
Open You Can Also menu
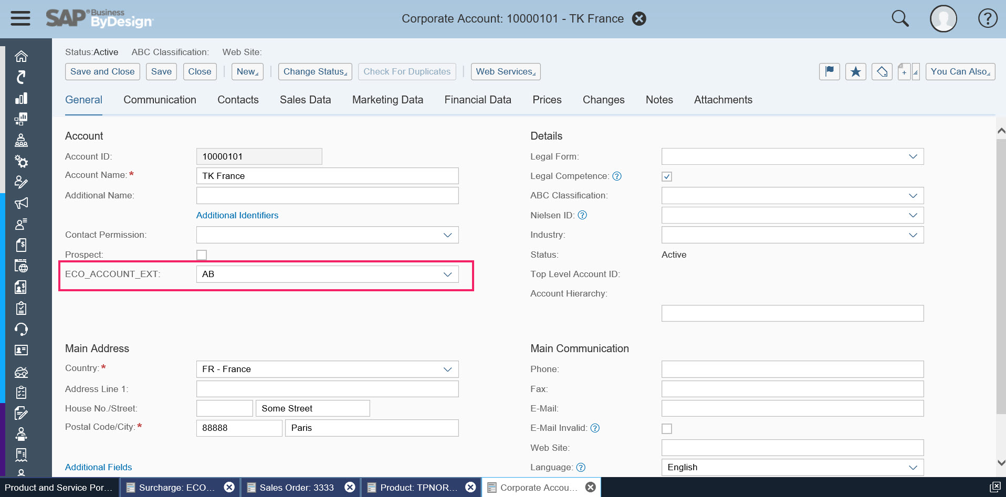point(960,71)
